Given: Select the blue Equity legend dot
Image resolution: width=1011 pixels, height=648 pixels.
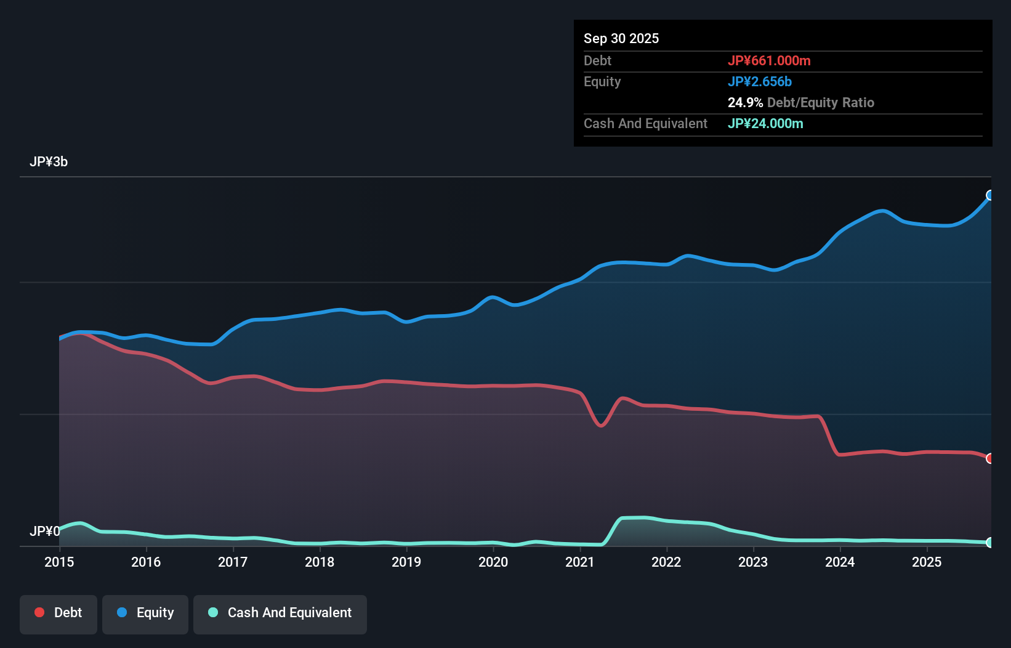Looking at the screenshot, I should [121, 612].
